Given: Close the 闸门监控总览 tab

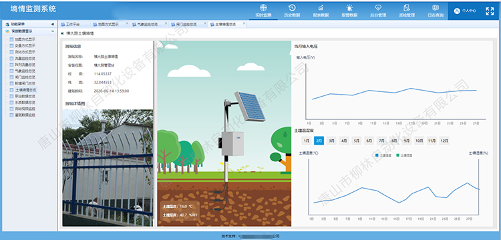Looking at the screenshot, I should point(205,23).
